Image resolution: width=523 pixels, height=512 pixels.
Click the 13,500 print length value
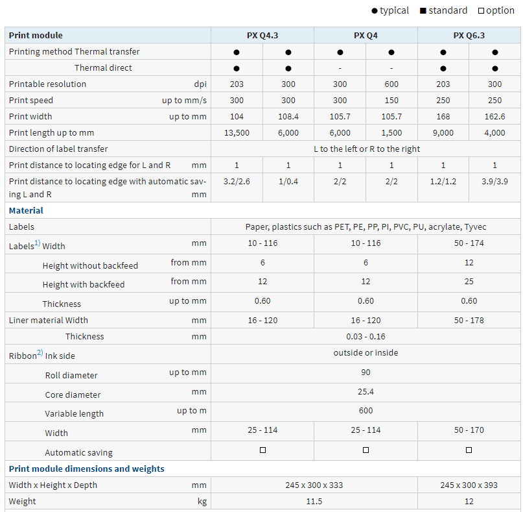pos(237,133)
